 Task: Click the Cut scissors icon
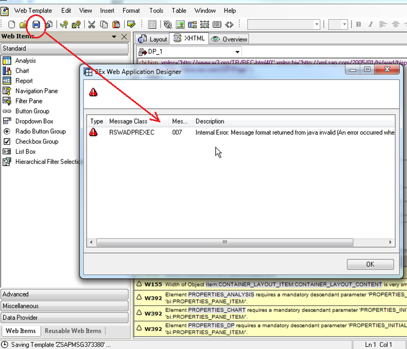91,25
